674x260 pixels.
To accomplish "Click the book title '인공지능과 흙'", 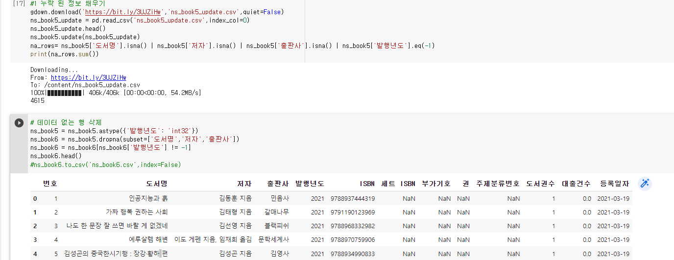I will coord(148,198).
